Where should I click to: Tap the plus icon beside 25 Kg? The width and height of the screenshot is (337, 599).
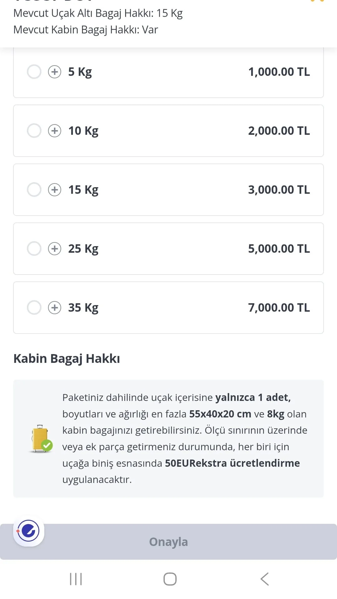[x=55, y=249]
